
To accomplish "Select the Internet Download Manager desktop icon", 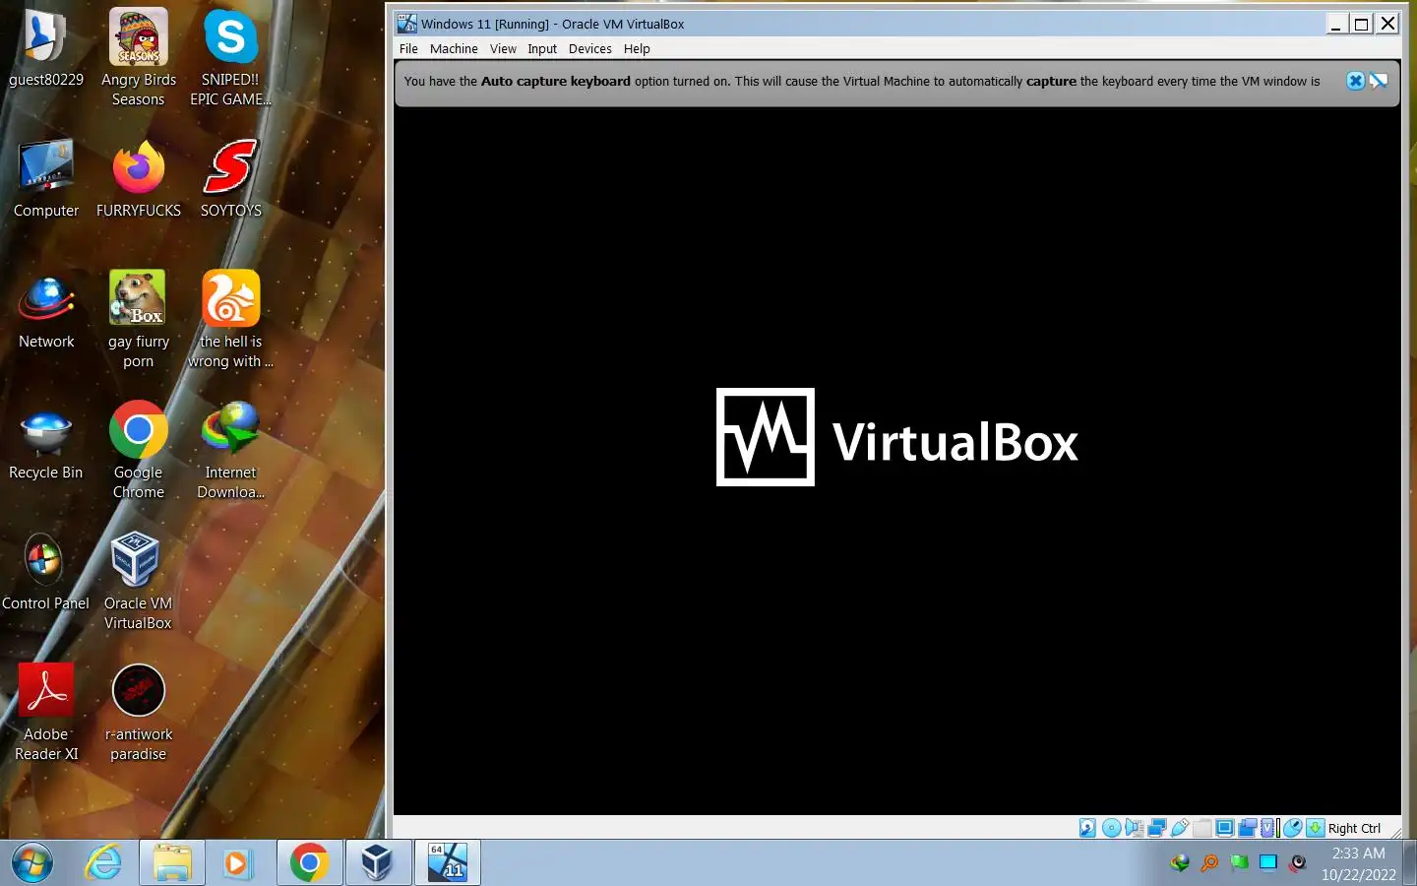I will [x=230, y=450].
